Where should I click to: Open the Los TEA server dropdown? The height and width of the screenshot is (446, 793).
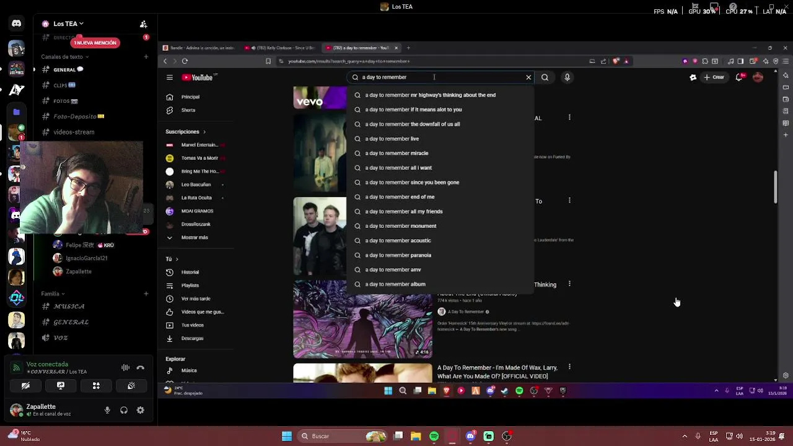pyautogui.click(x=68, y=24)
